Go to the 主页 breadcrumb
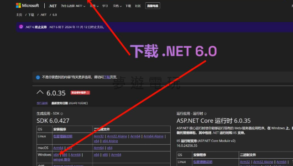The image size is (293, 166). click(19, 15)
